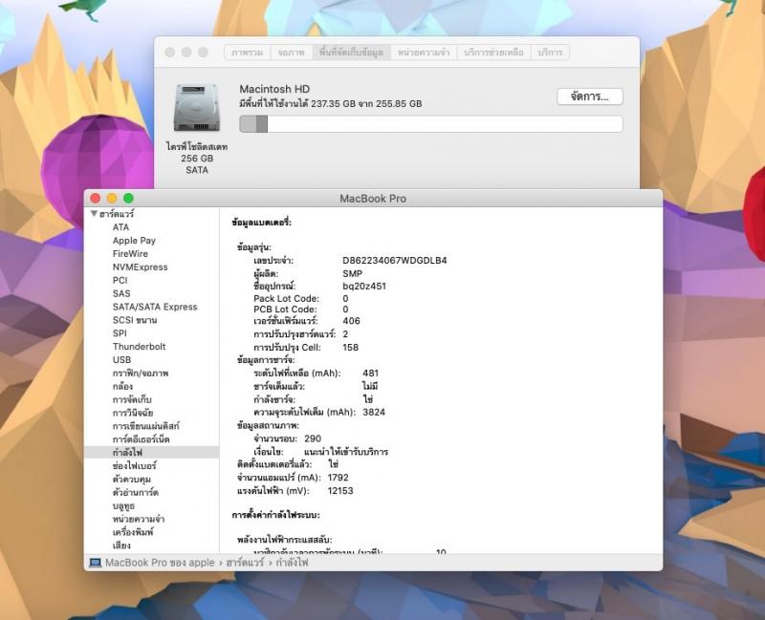
Task: Select บลูทูธ in the sidebar
Action: [123, 505]
